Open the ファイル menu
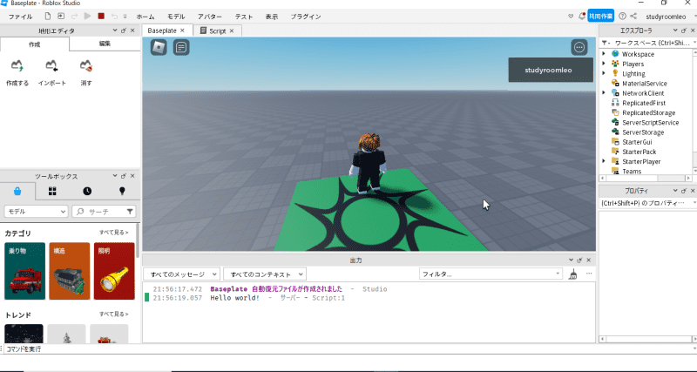Viewport: 697px width, 372px height. [x=20, y=17]
